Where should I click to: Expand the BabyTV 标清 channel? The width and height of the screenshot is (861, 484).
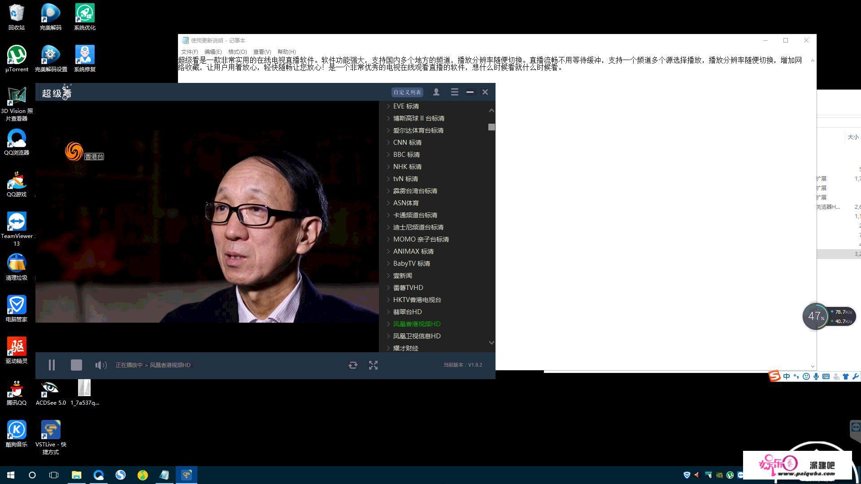[x=388, y=264]
